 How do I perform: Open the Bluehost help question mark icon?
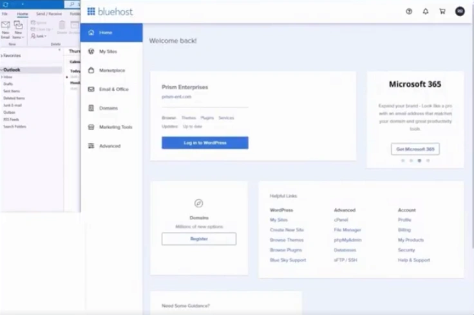coord(409,12)
